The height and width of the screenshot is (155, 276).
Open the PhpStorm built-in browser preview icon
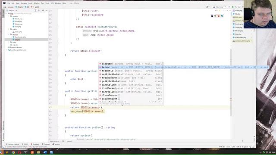pyautogui.click(x=212, y=16)
